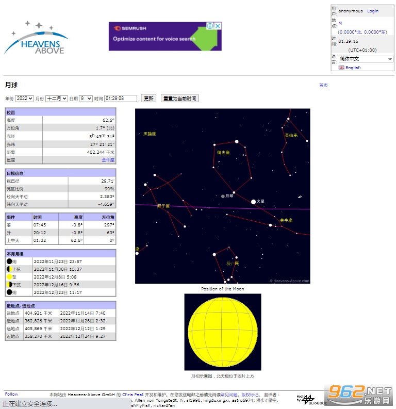Click the first quarter (上弦) moon icon

coord(9,269)
